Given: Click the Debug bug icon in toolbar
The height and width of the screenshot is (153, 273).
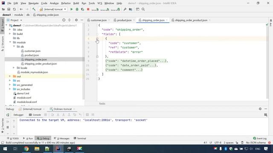Looking at the screenshot, I should [x=77, y=9].
